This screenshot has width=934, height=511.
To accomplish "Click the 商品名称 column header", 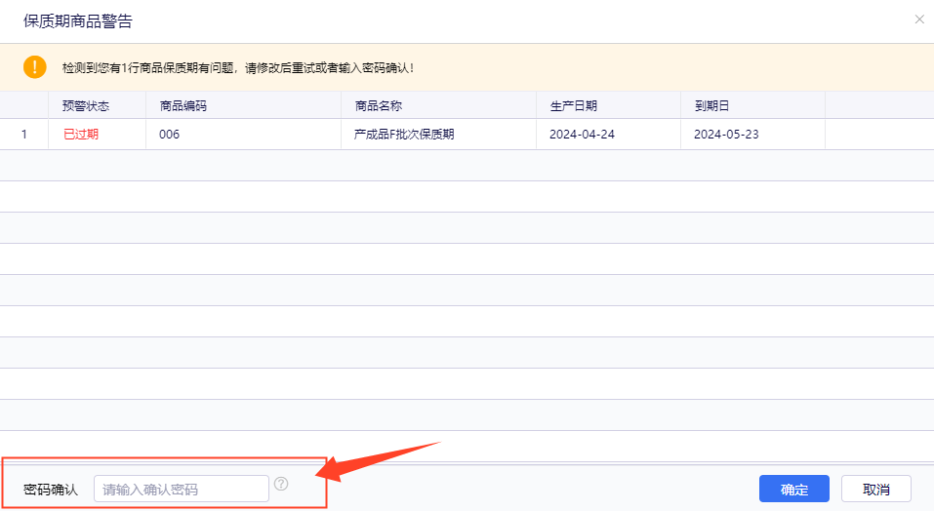I will click(439, 105).
